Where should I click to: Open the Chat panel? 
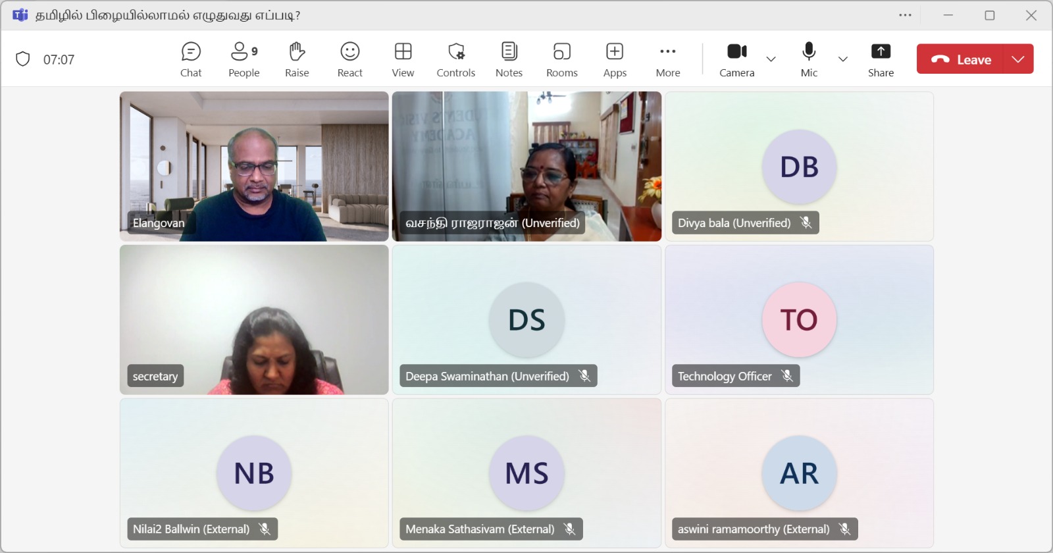[191, 59]
